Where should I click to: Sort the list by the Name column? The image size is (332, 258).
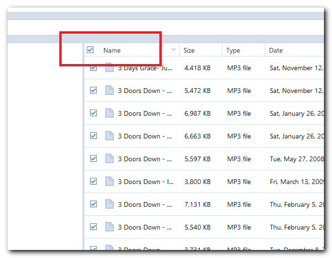pos(112,50)
